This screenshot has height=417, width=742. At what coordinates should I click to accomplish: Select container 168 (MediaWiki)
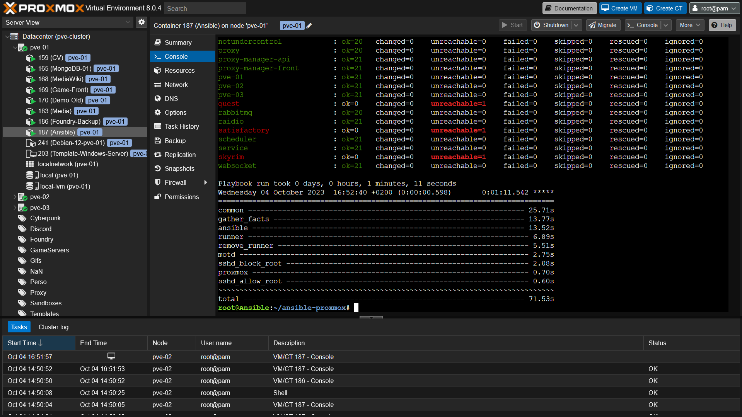pyautogui.click(x=61, y=79)
